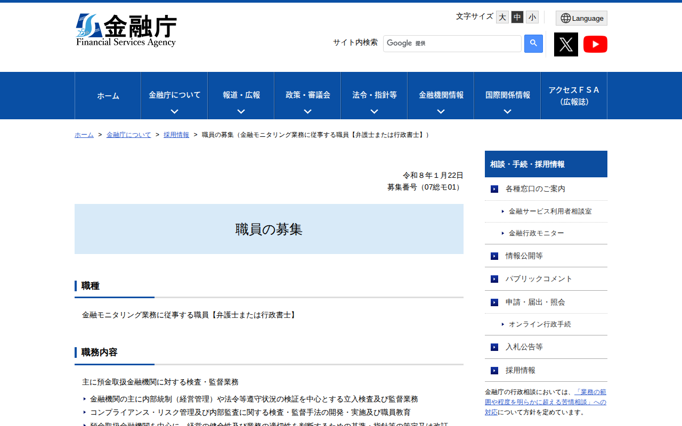Open アクセスFSA（広報誌）menu item
The image size is (682, 426).
coord(574,96)
